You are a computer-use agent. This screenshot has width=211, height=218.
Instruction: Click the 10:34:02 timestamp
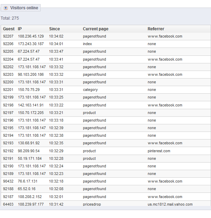pos(56,36)
